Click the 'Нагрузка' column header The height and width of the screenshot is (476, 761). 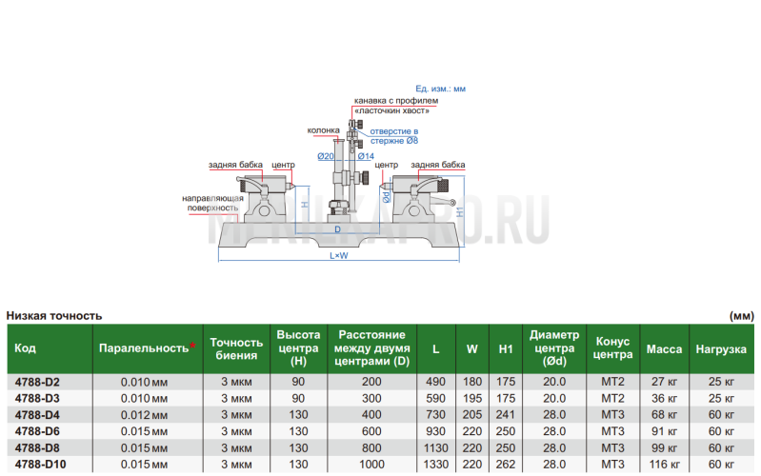coord(721,348)
